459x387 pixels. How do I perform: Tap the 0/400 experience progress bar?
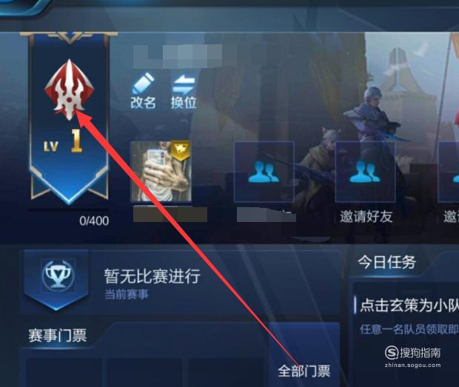69,210
